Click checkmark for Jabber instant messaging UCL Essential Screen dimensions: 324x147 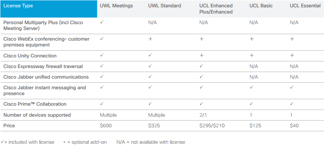pos(291,87)
